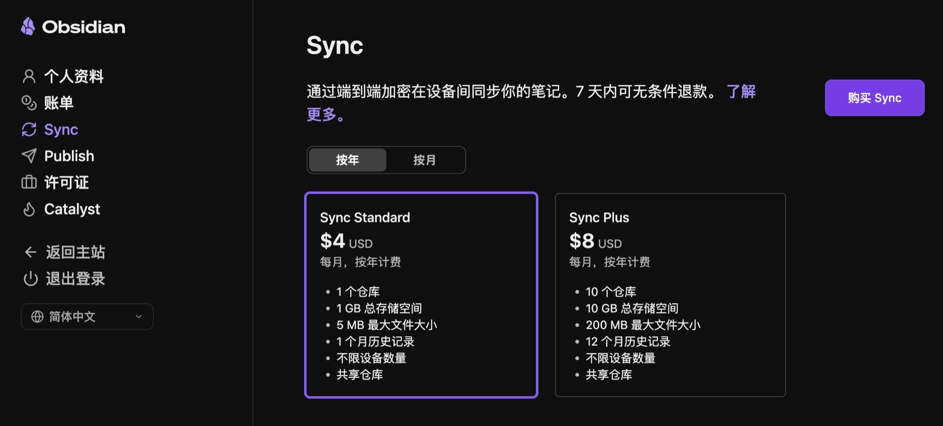Viewport: 943px width, 426px height.
Task: Click '10 GB 总存储空间' in Plus plan
Action: (x=632, y=308)
